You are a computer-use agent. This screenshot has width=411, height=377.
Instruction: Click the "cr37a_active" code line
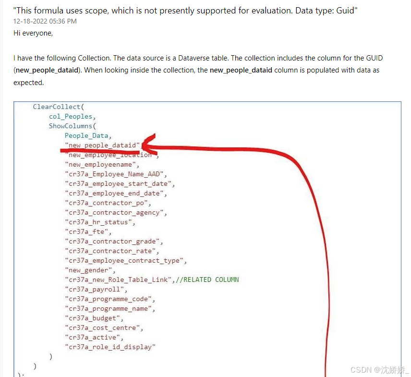pyautogui.click(x=94, y=338)
